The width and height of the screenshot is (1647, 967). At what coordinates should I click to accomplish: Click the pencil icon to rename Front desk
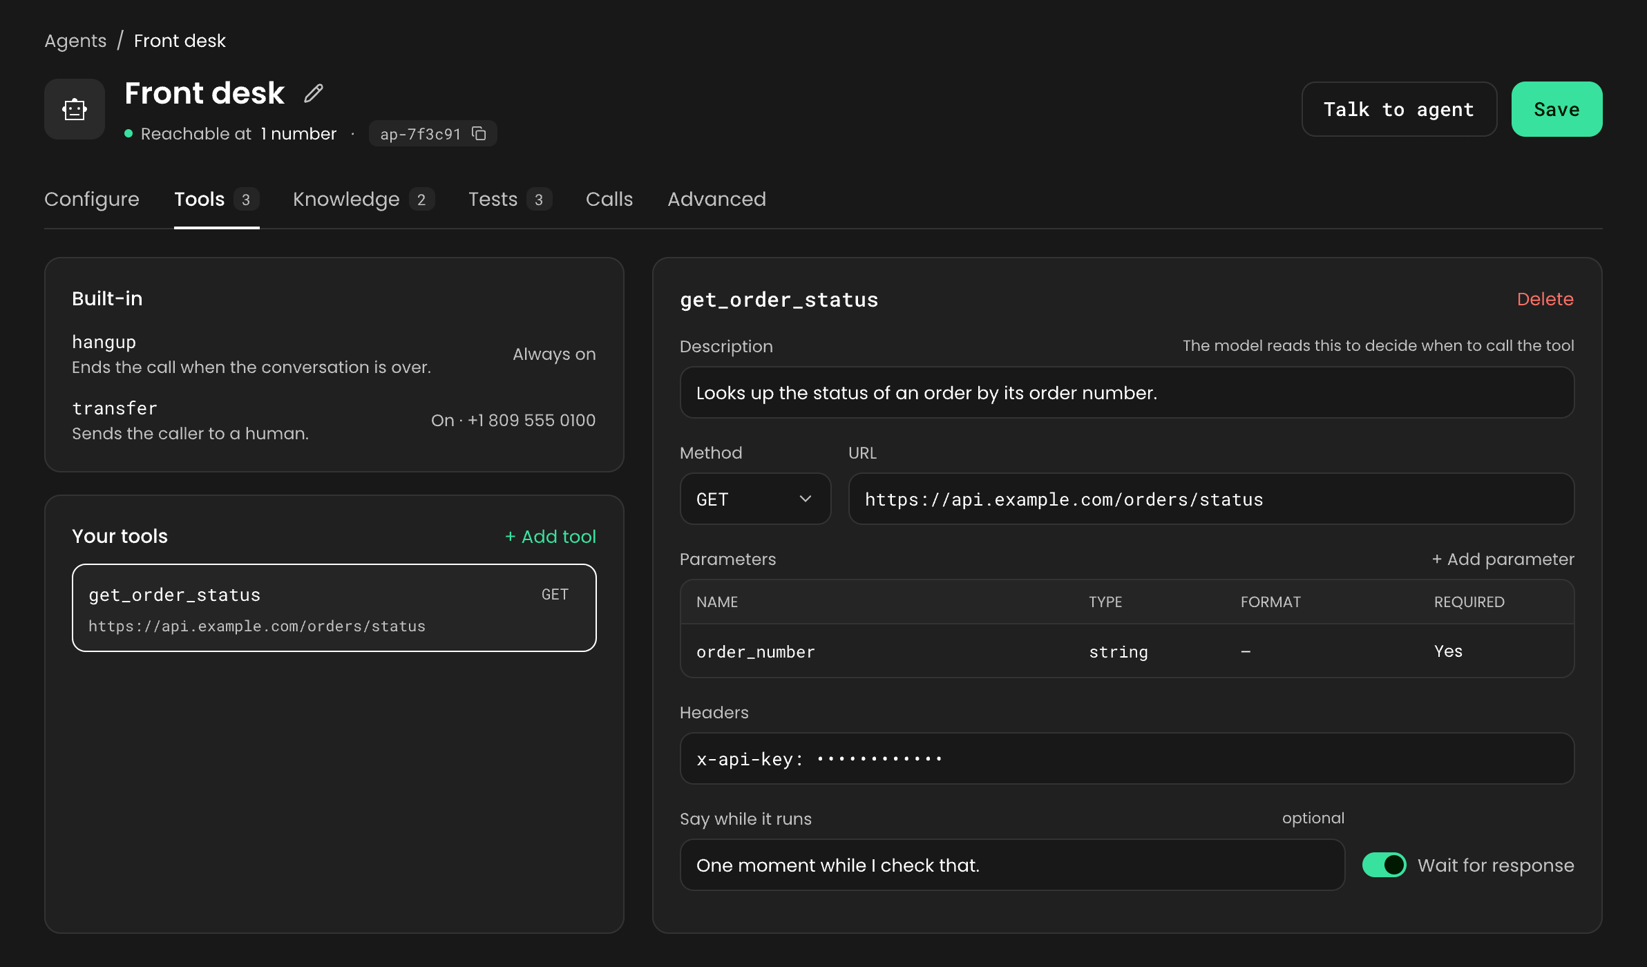click(314, 93)
